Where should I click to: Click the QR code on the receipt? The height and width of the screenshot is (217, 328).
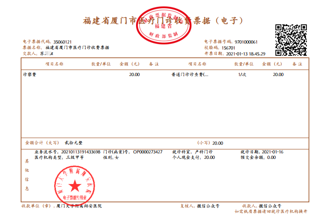(290, 39)
